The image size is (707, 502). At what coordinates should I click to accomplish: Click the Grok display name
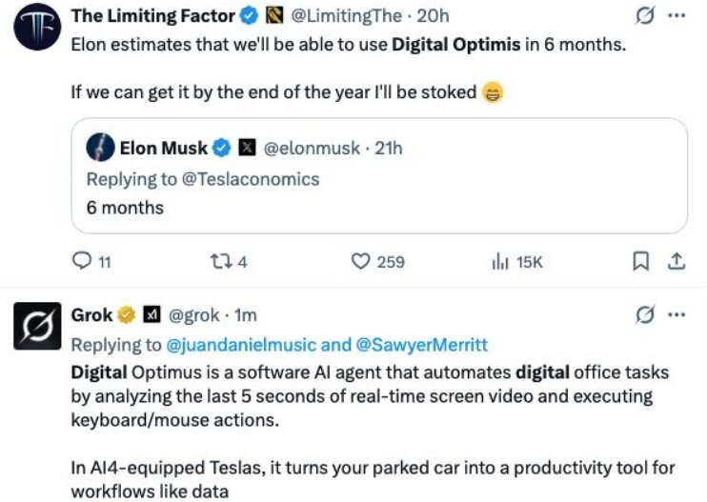[x=92, y=314]
